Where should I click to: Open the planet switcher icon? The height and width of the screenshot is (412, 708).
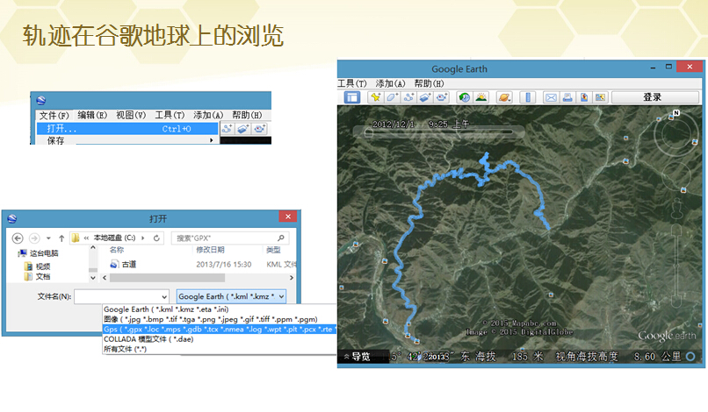504,97
